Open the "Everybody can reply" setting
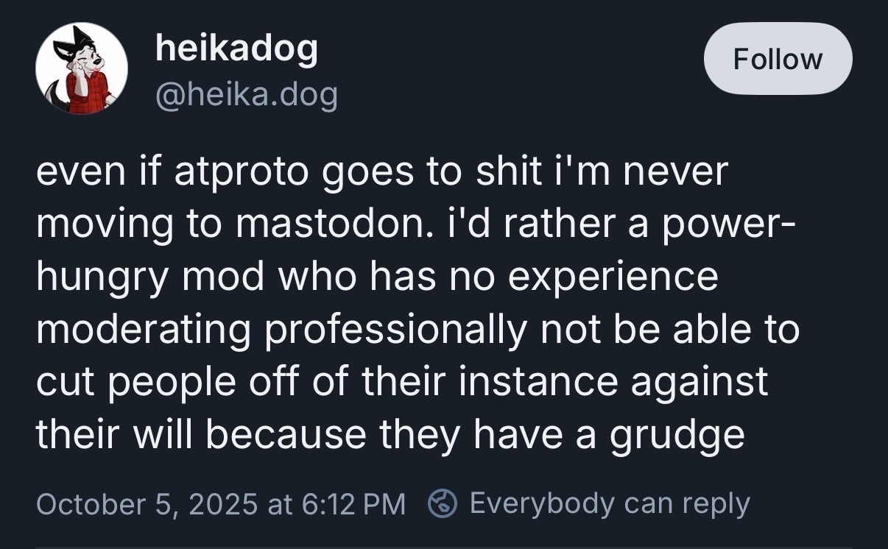The image size is (888, 549). click(609, 504)
